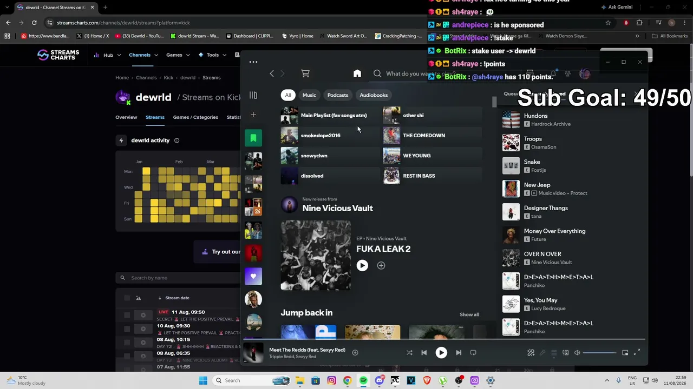Open the lyrics microphone icon in player bar
The height and width of the screenshot is (389, 693).
pos(542,353)
